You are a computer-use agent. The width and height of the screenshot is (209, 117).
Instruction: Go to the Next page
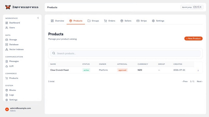click(x=200, y=81)
